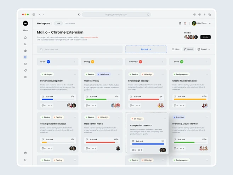
Task: Switch to the Documents tab
Action: [x=70, y=23]
